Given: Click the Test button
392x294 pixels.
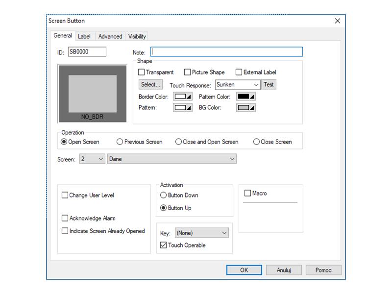Looking at the screenshot, I should [269, 84].
